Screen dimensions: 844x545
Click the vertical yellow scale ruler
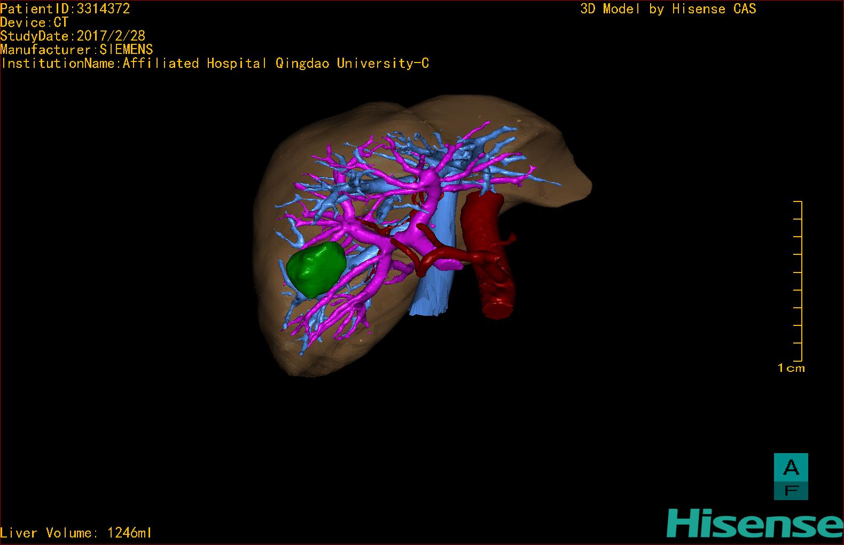click(x=798, y=281)
